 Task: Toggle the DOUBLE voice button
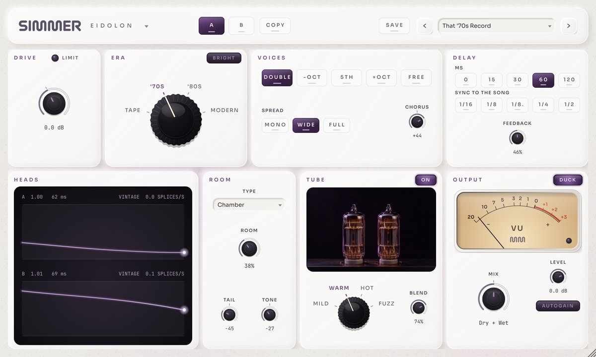pos(277,78)
